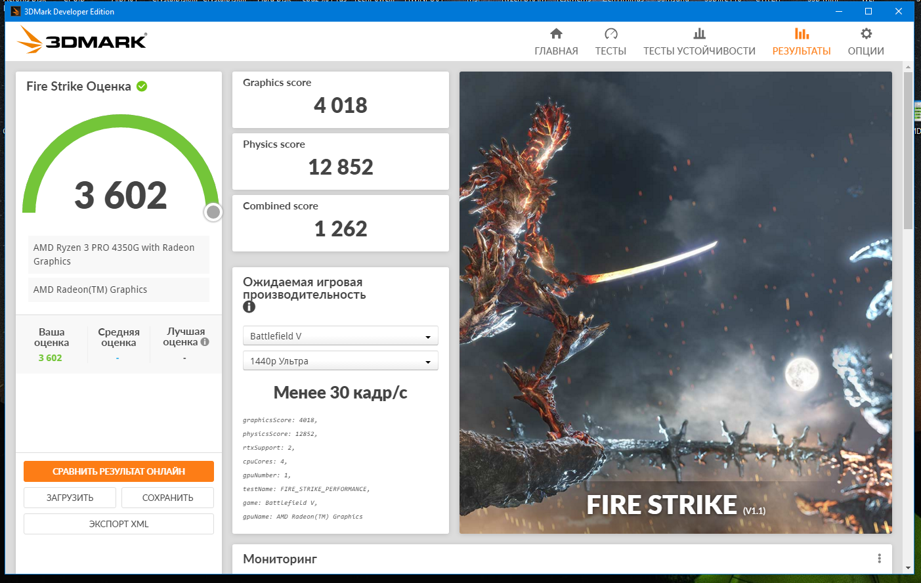The height and width of the screenshot is (583, 921).
Task: Click the 3DMark logo
Action: [x=82, y=41]
